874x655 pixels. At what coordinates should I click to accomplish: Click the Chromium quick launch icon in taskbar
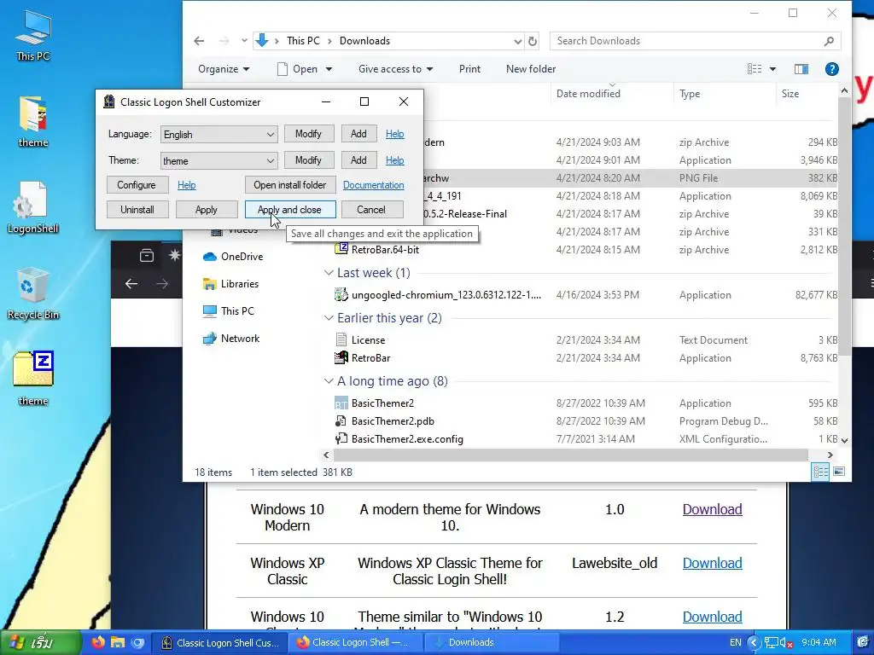coord(137,642)
